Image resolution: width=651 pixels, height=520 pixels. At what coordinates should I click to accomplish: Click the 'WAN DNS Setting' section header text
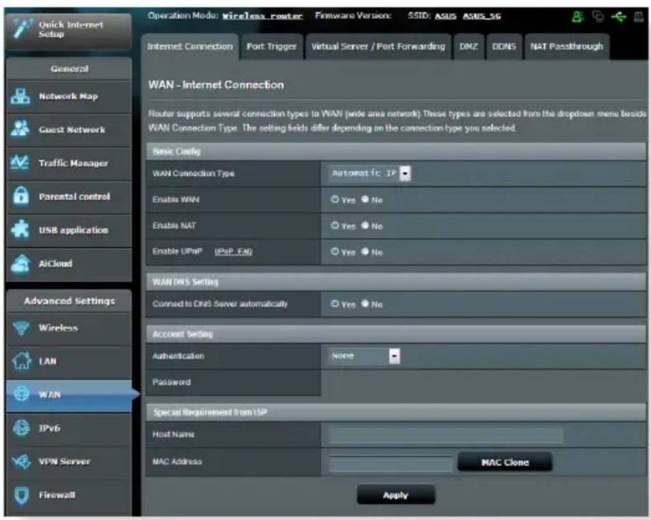(x=185, y=282)
